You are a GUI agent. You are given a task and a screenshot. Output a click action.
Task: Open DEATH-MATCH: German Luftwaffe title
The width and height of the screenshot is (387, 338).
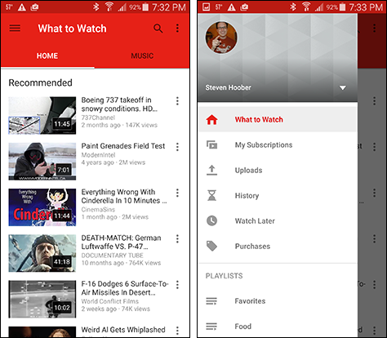121,242
